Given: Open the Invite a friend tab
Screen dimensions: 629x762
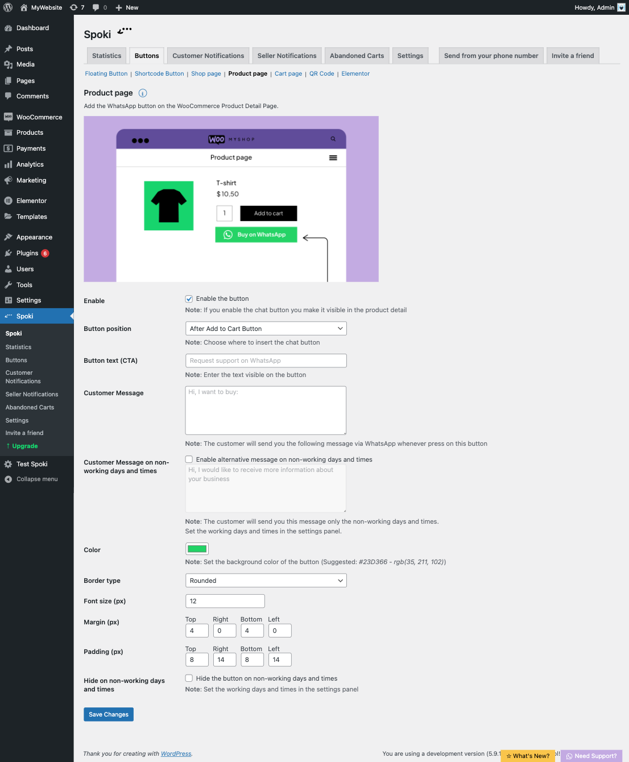Looking at the screenshot, I should pos(573,56).
